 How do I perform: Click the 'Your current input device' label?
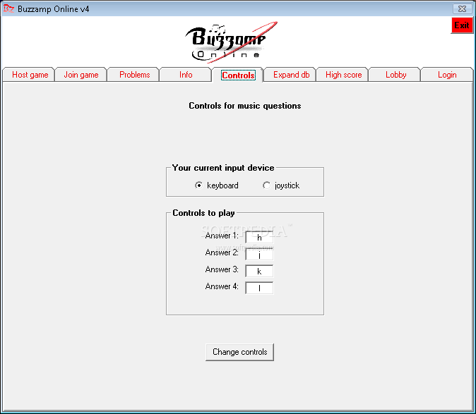coord(223,168)
